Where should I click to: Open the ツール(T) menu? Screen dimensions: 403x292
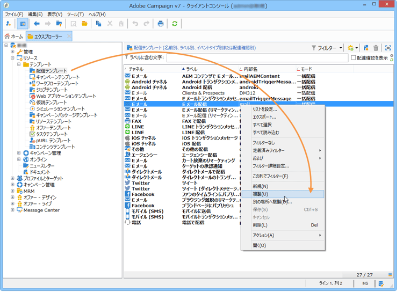[x=75, y=14]
